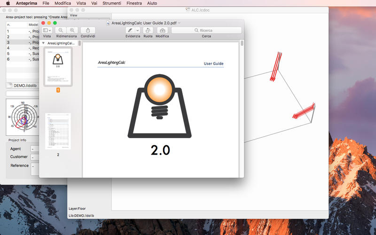Select row 6 in the projector table
The image size is (376, 235).
(23, 59)
